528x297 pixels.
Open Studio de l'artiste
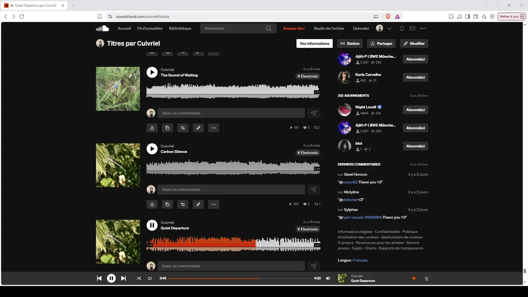point(329,28)
